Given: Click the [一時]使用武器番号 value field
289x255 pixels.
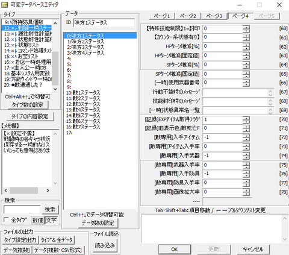Looking at the screenshot, I should (223, 83).
